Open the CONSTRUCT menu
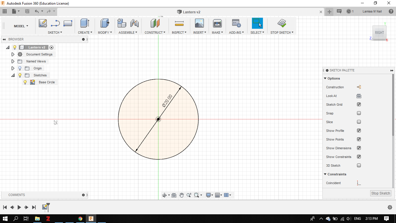Image resolution: width=396 pixels, height=223 pixels. tap(155, 33)
